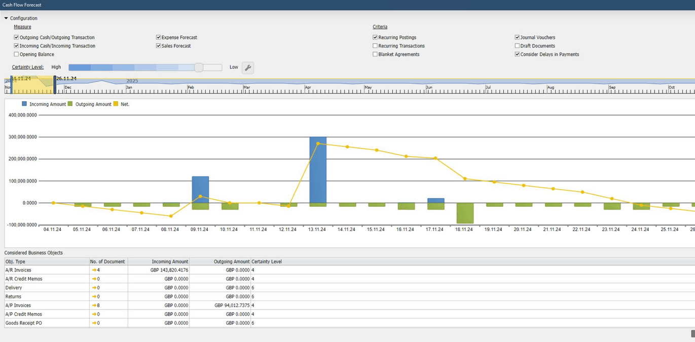Click the Apr month on timeline ruler
Screen dimensions: 695x342
point(308,88)
